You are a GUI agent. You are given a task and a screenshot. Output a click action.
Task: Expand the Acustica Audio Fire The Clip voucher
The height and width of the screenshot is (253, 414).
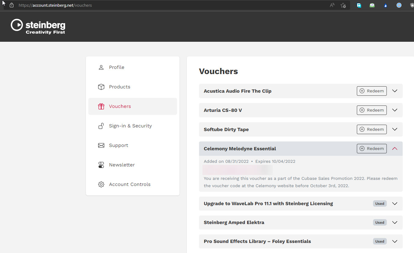point(395,91)
